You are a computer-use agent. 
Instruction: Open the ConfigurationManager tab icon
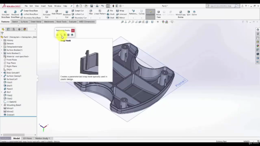tap(14, 29)
